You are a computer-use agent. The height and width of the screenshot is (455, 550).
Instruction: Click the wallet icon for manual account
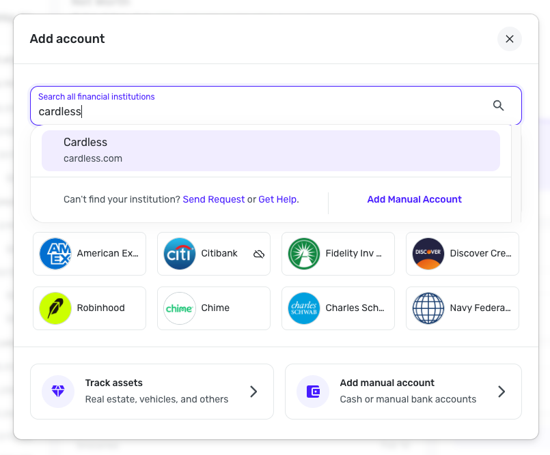pos(313,392)
